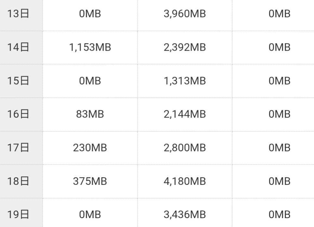This screenshot has height=227, width=314.
Task: Click the 83MB usage value
Action: pos(90,114)
